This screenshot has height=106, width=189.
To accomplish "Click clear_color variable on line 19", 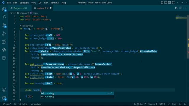I will (x=37, y=77).
